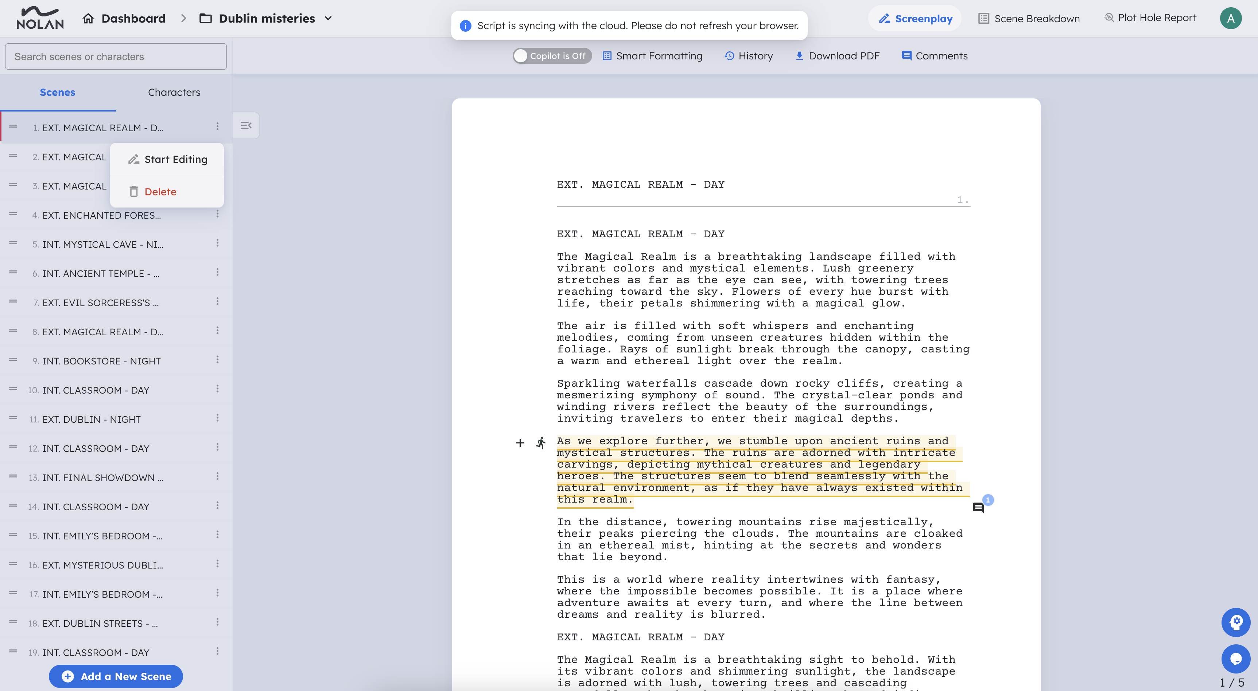Download the script as PDF
Screen dimensions: 1258x691
pos(838,56)
